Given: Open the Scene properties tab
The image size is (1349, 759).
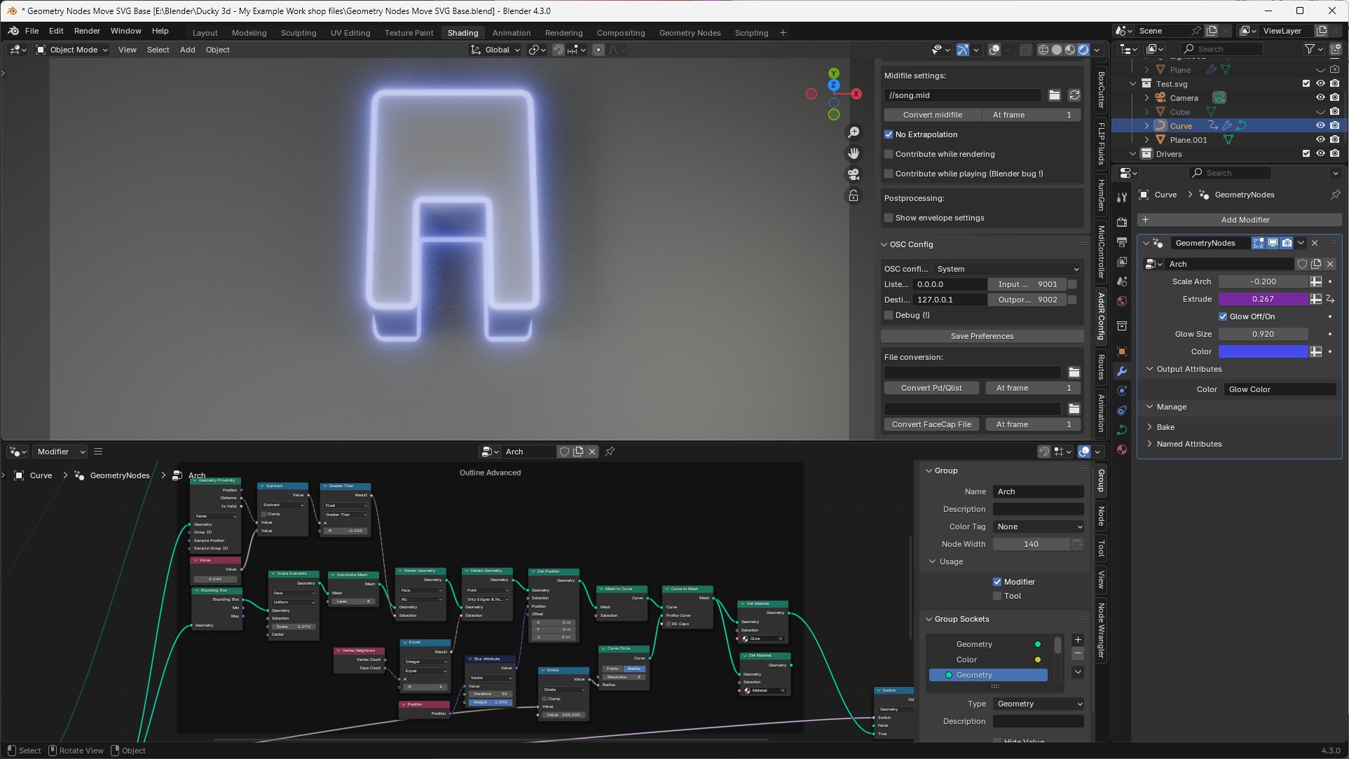Looking at the screenshot, I should pos(1122,281).
